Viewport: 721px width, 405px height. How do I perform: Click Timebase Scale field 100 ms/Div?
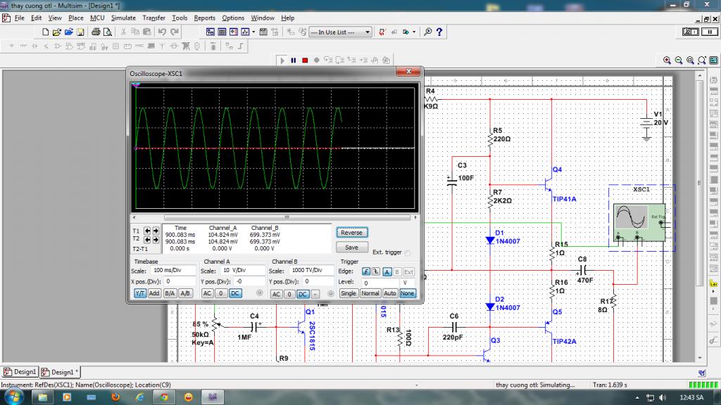[173, 271]
